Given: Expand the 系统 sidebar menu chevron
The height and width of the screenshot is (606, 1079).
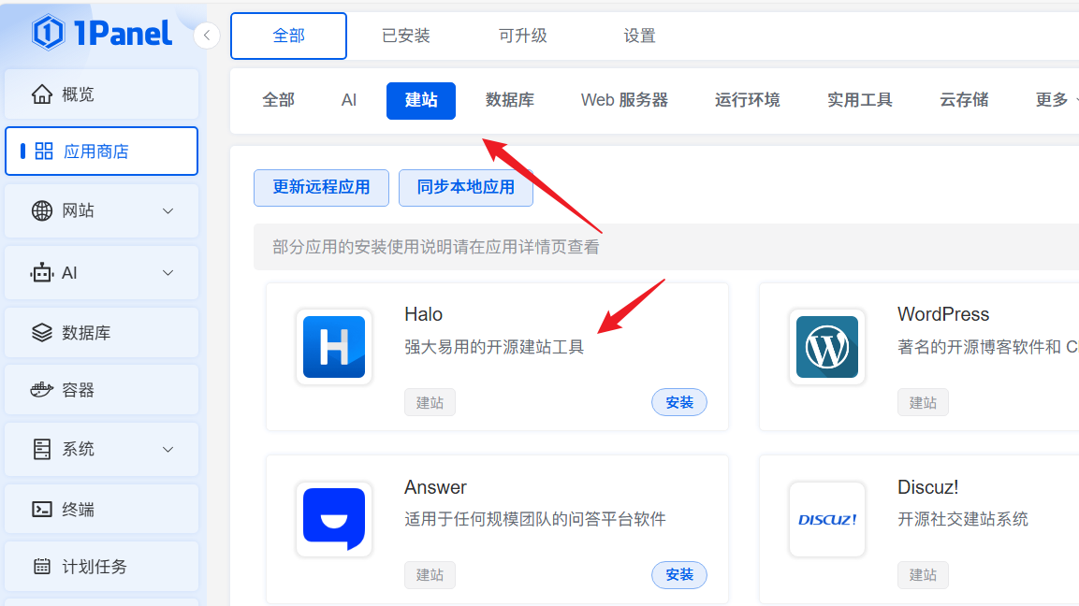Looking at the screenshot, I should pyautogui.click(x=168, y=449).
